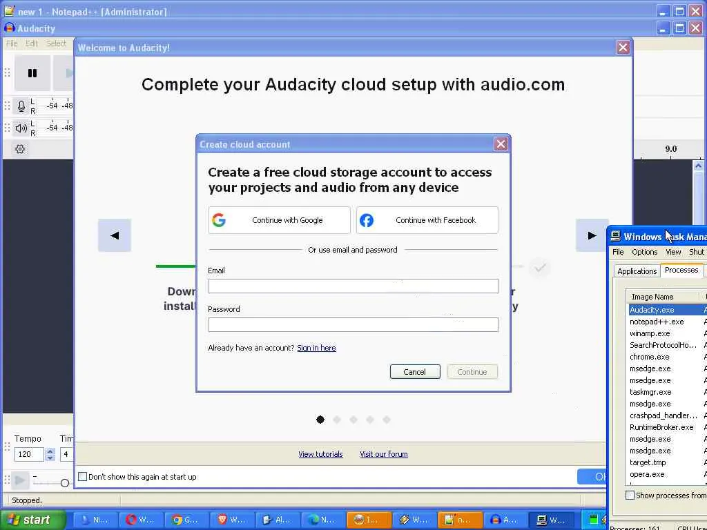Viewport: 707px width, 530px height.
Task: Decrease Tempo with down stepper arrow
Action: (x=50, y=458)
